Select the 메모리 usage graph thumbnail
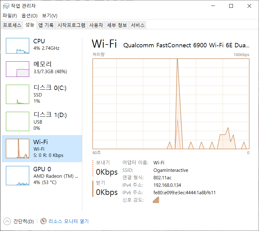This screenshot has height=231, width=259. pyautogui.click(x=17, y=69)
